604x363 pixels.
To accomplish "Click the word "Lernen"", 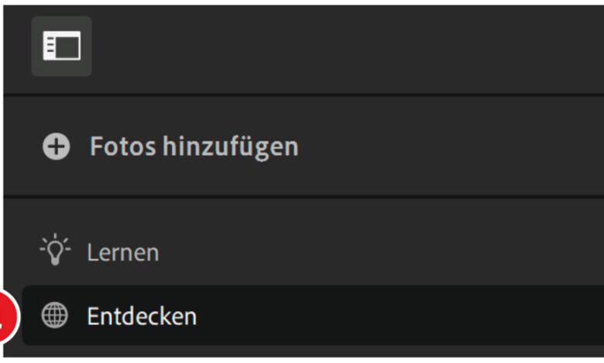I will (x=122, y=253).
